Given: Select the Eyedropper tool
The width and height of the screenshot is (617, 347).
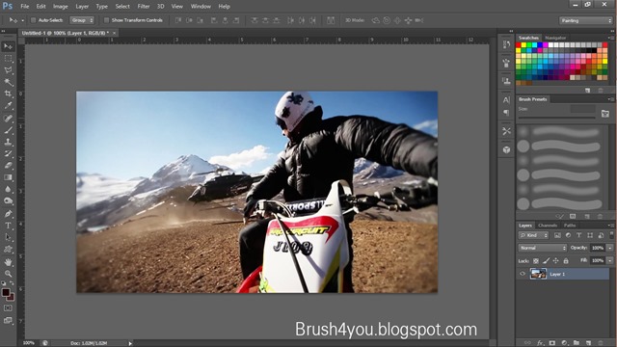Looking at the screenshot, I should [8, 106].
